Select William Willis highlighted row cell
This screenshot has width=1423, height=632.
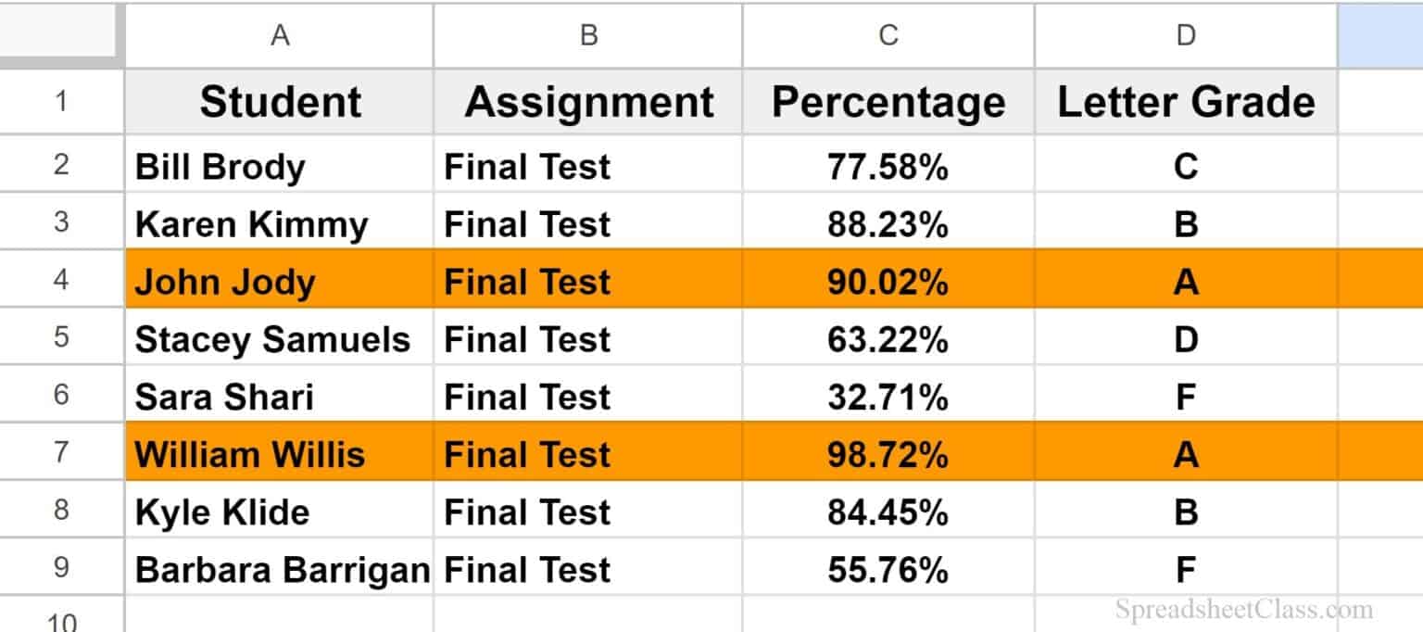click(278, 454)
